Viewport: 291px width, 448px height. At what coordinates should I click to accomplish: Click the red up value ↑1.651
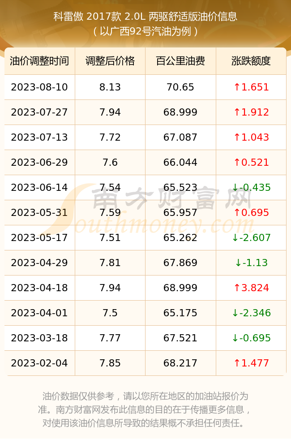251,87
